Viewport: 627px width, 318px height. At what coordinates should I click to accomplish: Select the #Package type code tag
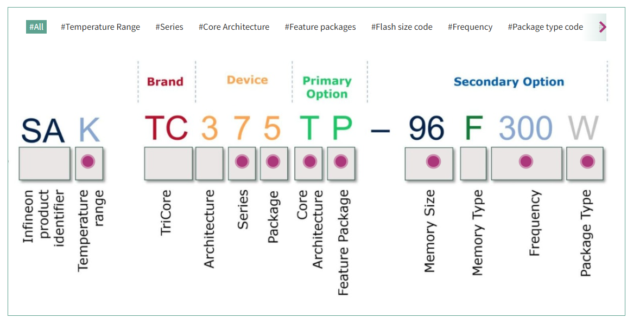point(545,27)
